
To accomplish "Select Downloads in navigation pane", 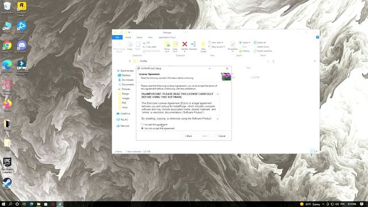I will [126, 80].
